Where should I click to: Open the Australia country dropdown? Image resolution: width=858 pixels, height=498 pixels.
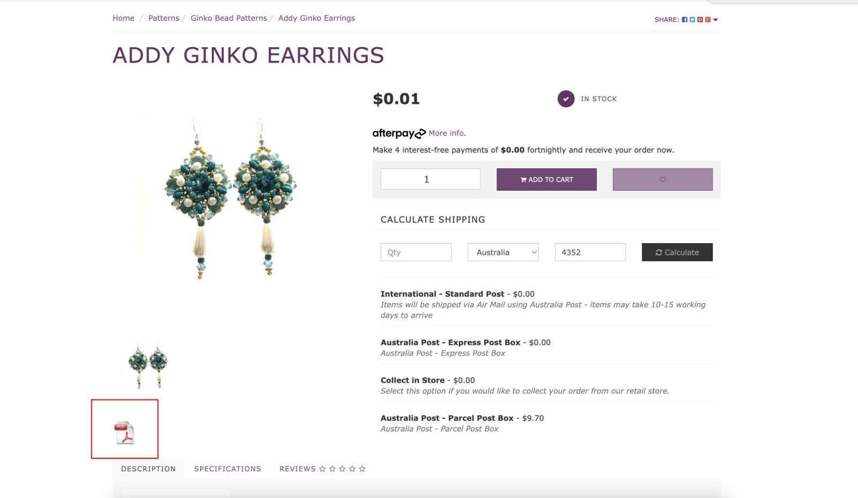pos(503,252)
